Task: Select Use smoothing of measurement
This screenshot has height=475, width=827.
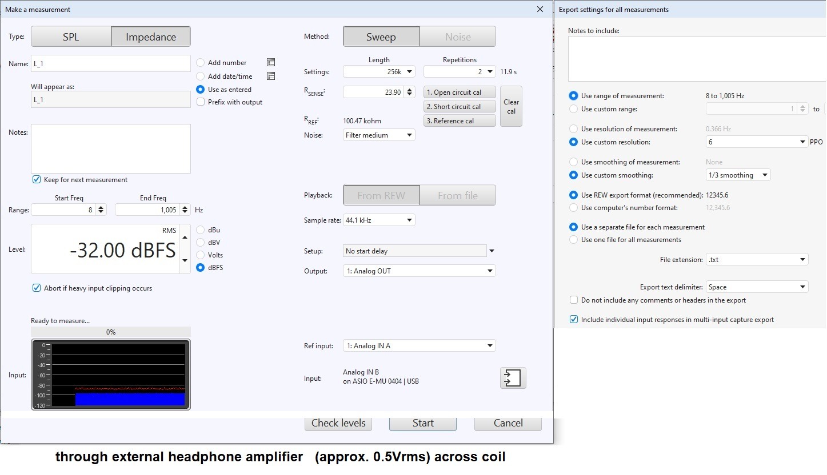Action: point(574,162)
